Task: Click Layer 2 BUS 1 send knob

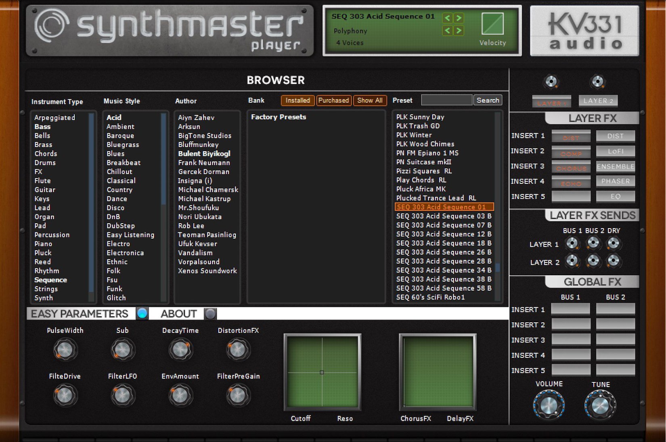Action: [572, 261]
